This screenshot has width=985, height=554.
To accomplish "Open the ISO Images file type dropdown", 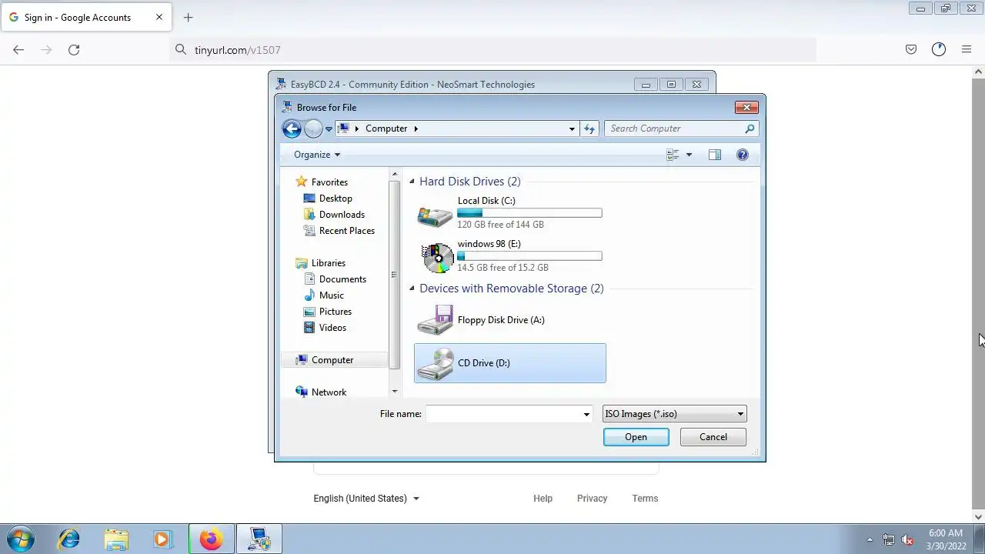I will tap(674, 414).
